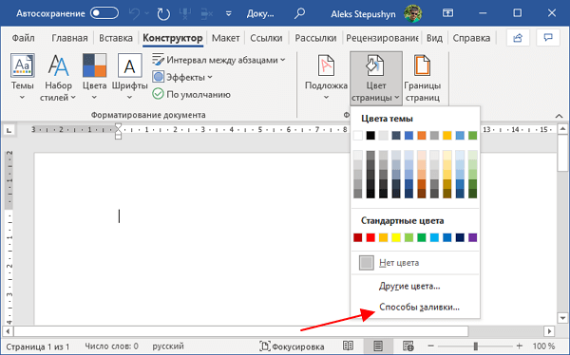Click the zoom in plus button
Image resolution: width=570 pixels, height=355 pixels.
coord(520,346)
